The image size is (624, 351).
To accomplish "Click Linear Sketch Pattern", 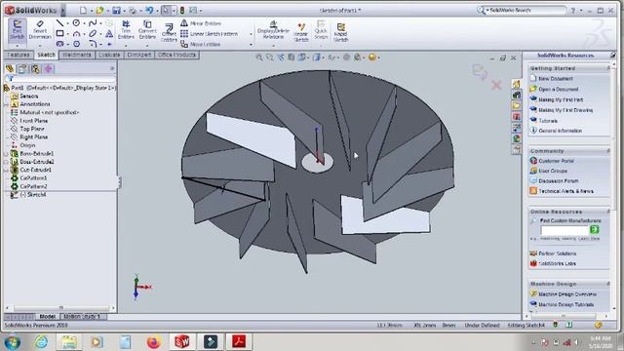I will [x=210, y=34].
